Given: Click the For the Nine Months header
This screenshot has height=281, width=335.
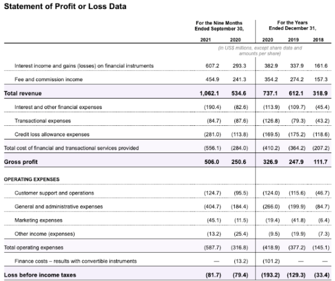Looking at the screenshot, I should [x=219, y=23].
